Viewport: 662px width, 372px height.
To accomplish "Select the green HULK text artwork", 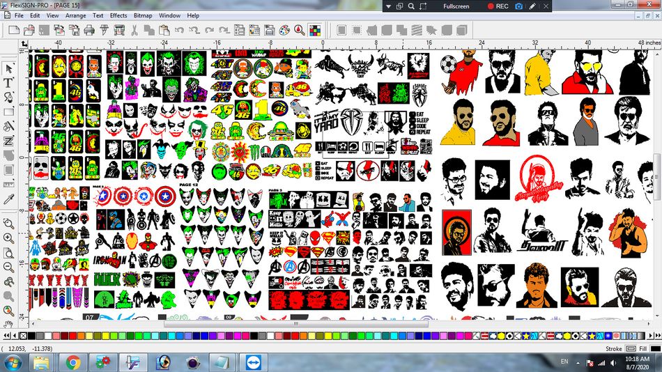I will pos(107,279).
